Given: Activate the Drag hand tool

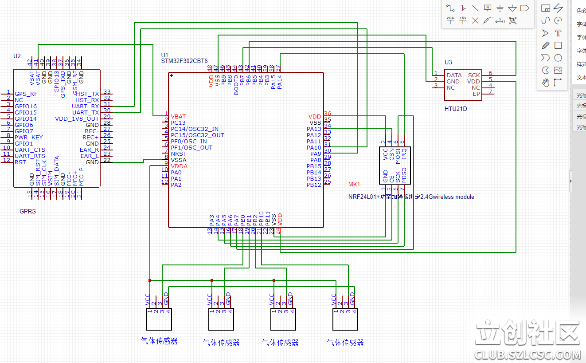Looking at the screenshot, I should click(546, 83).
